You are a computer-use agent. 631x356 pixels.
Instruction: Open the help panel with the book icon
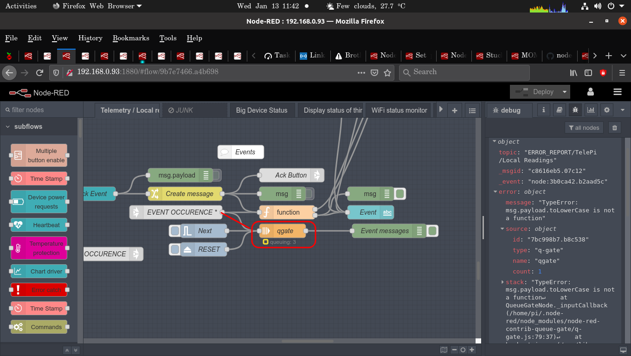point(559,110)
